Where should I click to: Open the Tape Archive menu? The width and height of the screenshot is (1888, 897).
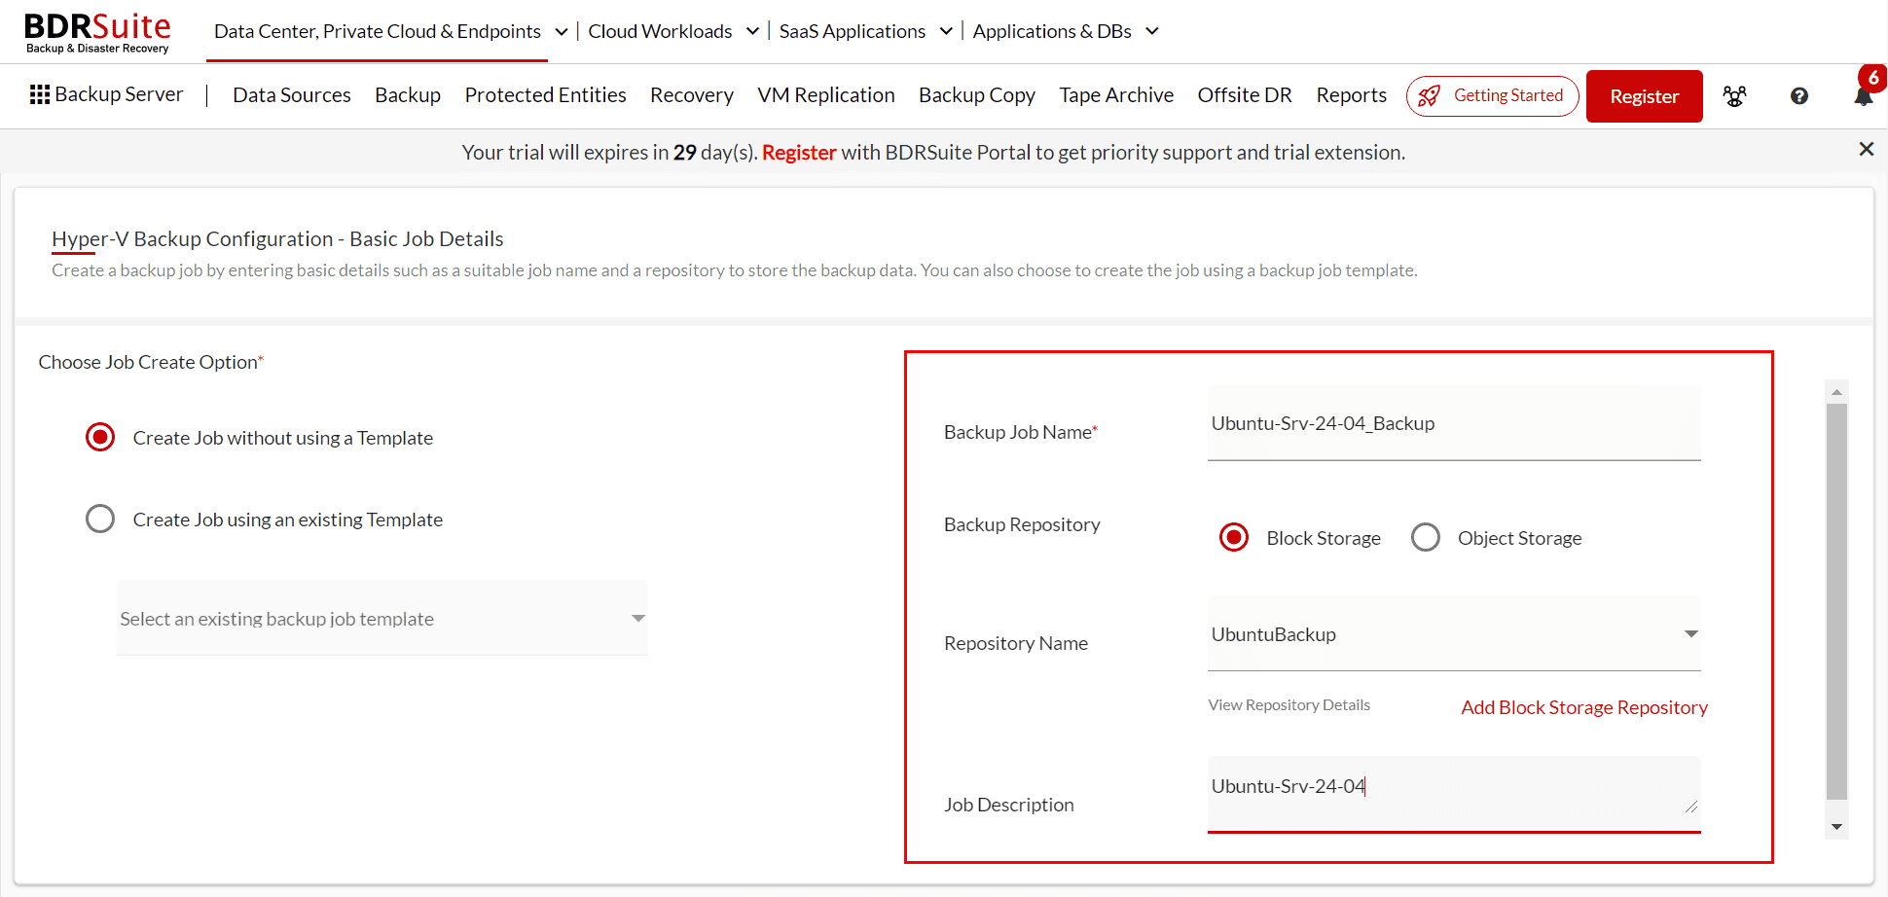pyautogui.click(x=1116, y=94)
